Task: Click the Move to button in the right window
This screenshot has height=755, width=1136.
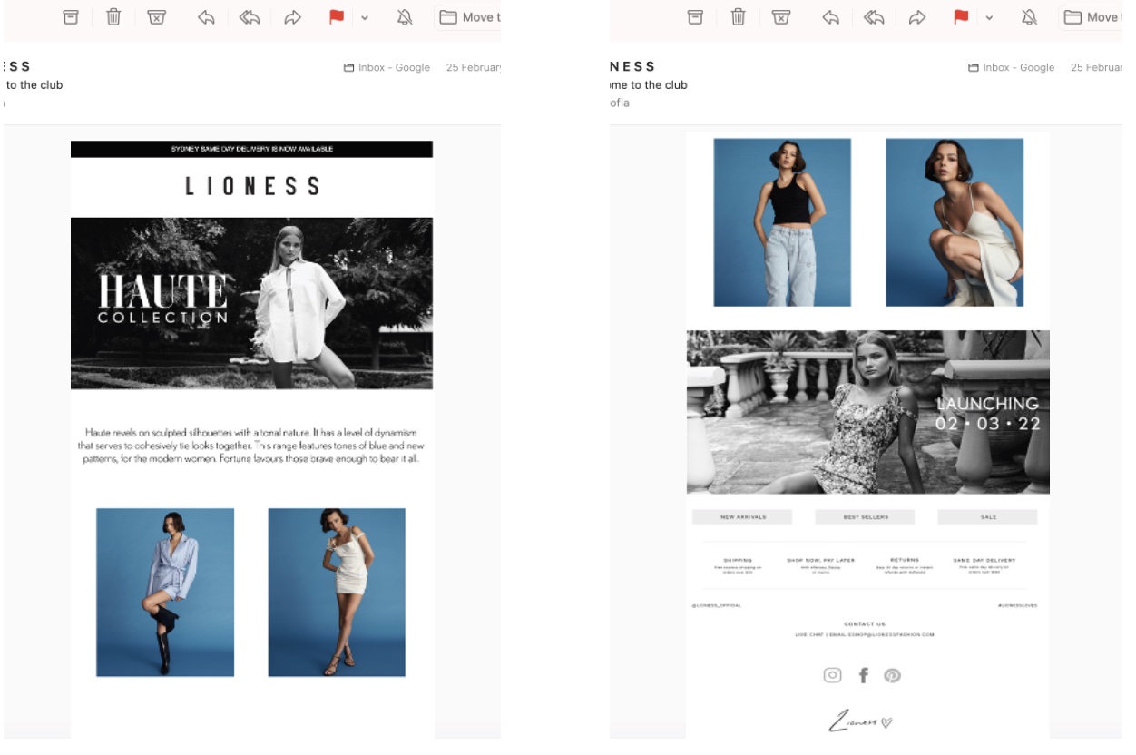Action: pos(1092,16)
